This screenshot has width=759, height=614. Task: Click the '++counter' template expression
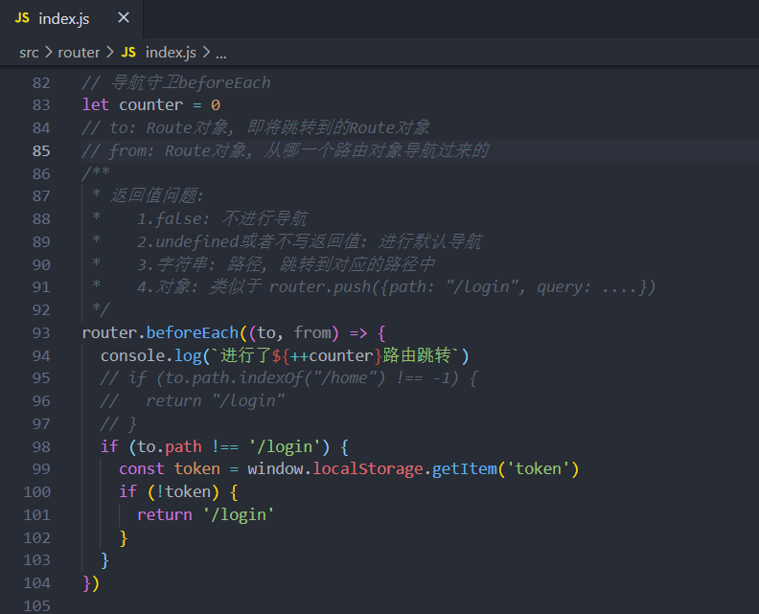pos(332,355)
